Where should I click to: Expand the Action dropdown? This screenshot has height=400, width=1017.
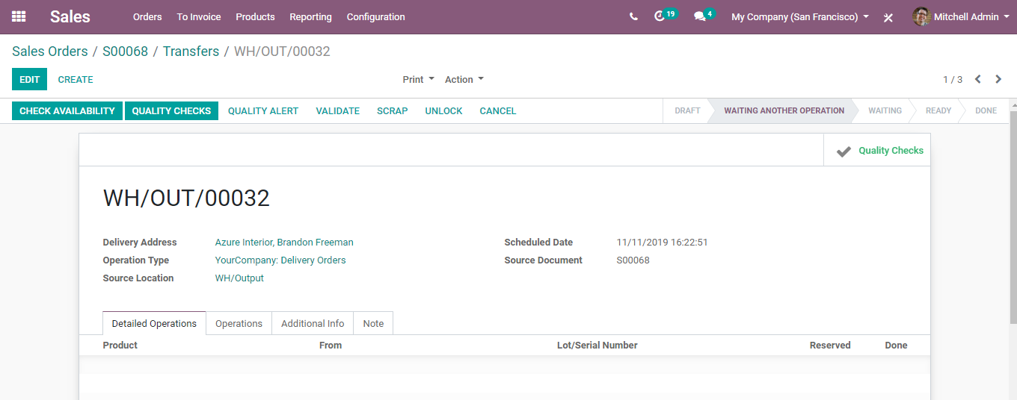pos(464,79)
